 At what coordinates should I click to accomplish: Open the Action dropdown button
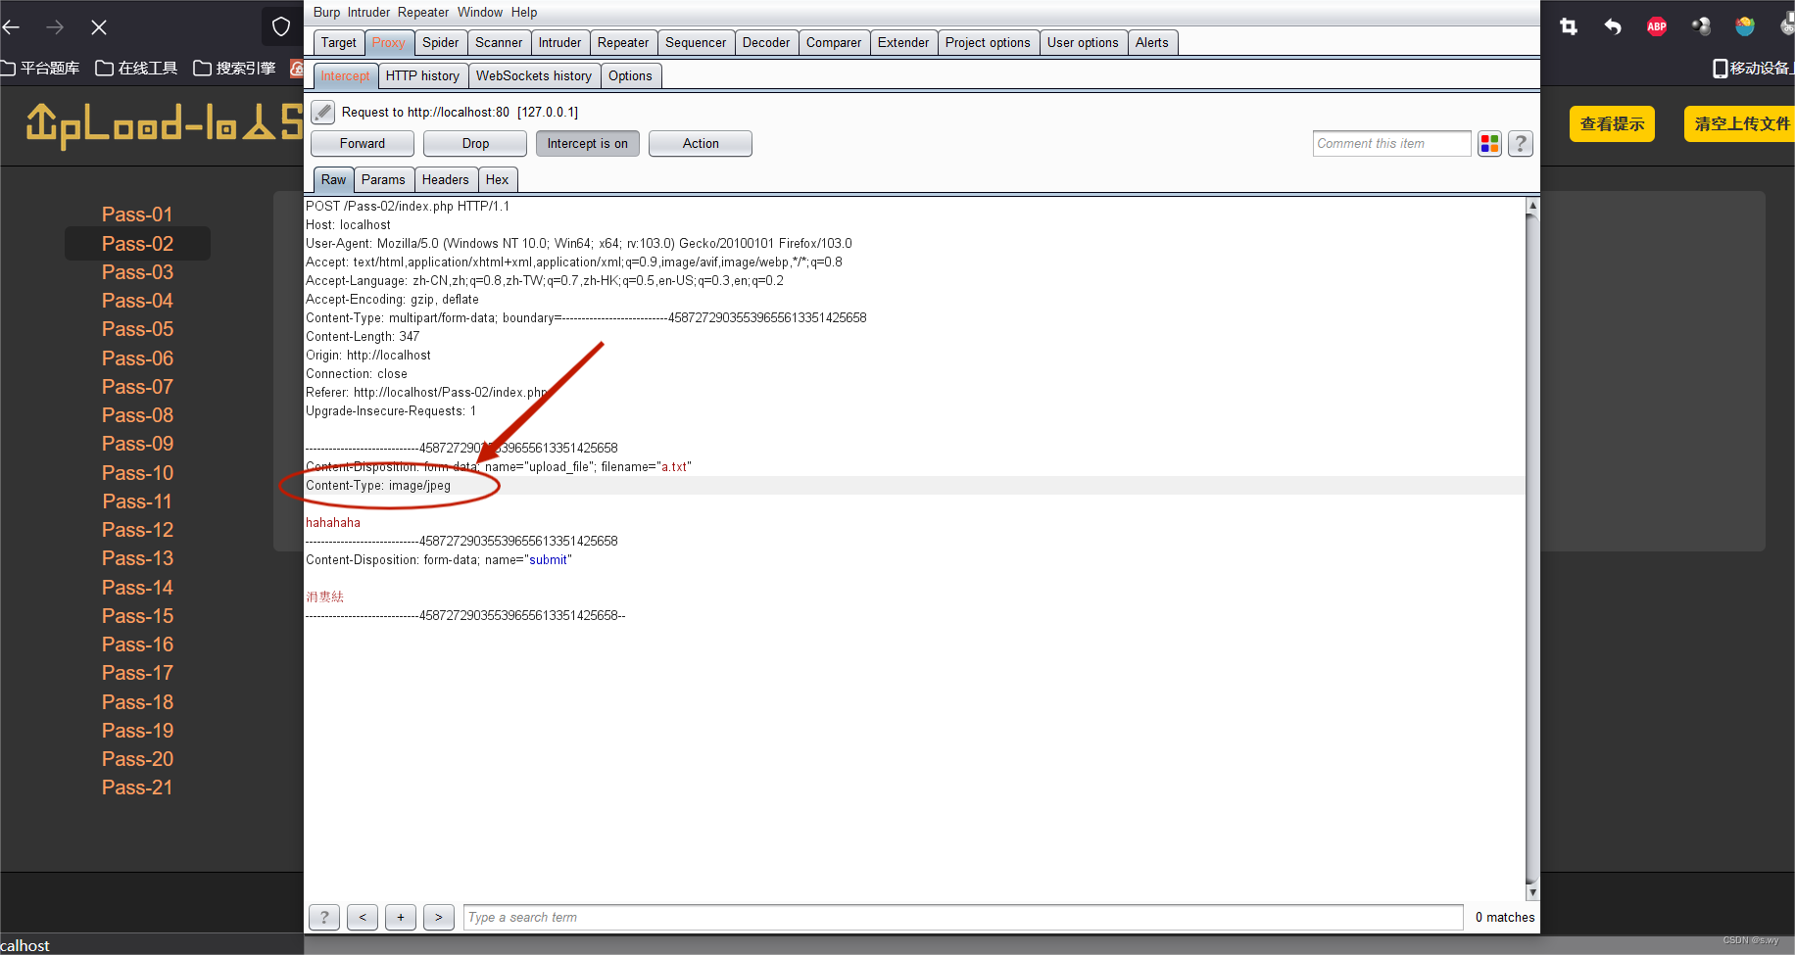point(701,144)
